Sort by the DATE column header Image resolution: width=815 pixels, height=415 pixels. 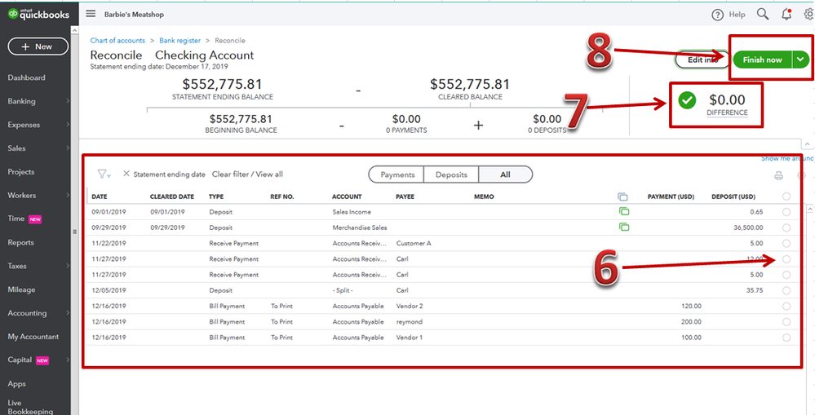100,196
